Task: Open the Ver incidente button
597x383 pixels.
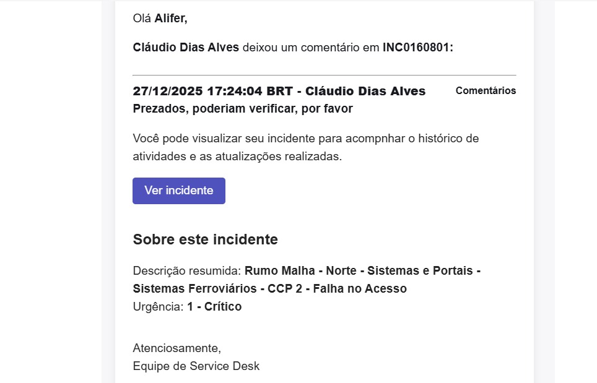Action: 178,191
